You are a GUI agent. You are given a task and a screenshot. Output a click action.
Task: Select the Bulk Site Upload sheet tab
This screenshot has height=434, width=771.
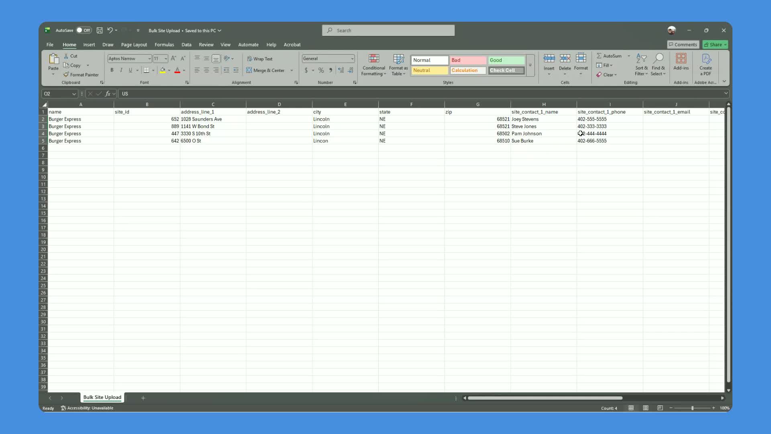click(x=102, y=397)
